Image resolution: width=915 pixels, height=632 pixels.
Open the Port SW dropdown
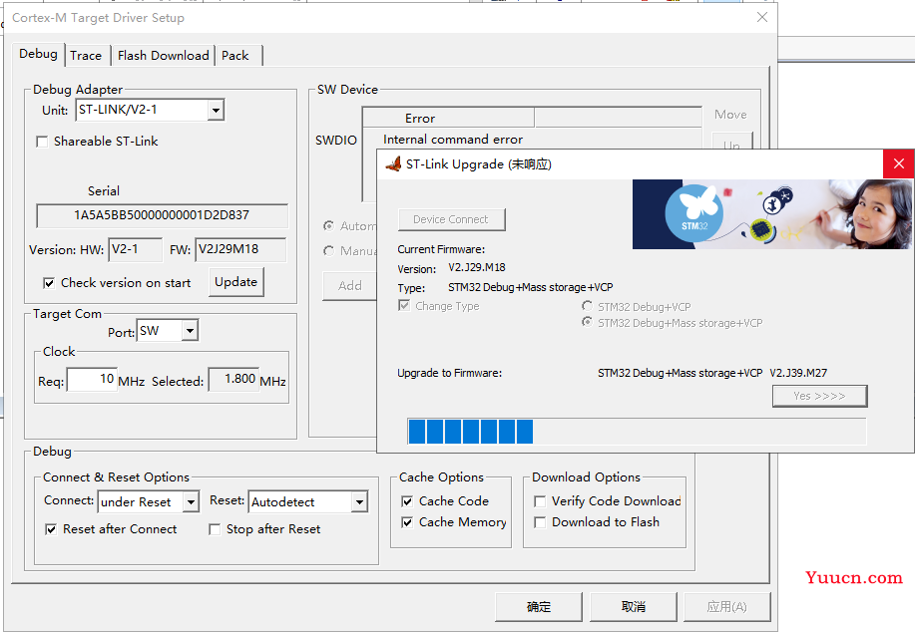tap(190, 331)
